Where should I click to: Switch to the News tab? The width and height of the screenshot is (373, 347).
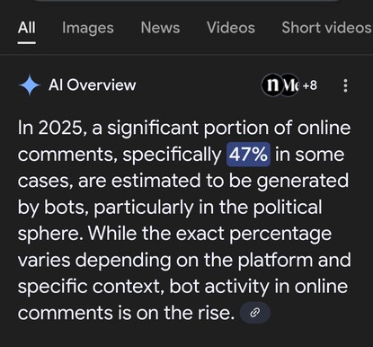pos(160,28)
